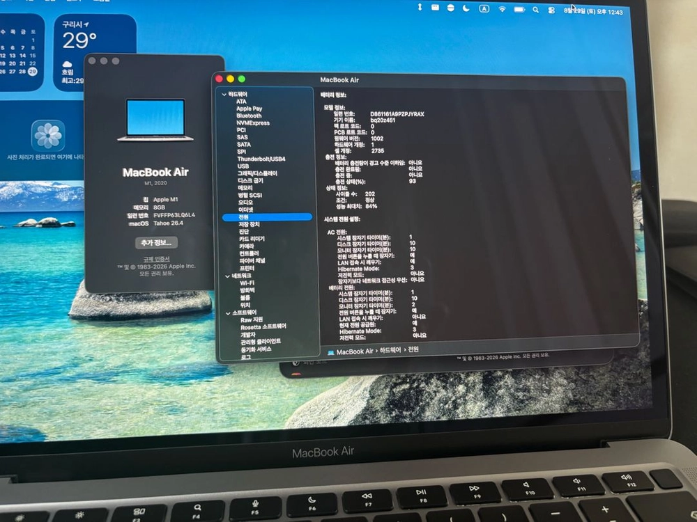Screen dimensions: 697x522
Task: Open the 규제 인증서 link
Action: [156, 259]
